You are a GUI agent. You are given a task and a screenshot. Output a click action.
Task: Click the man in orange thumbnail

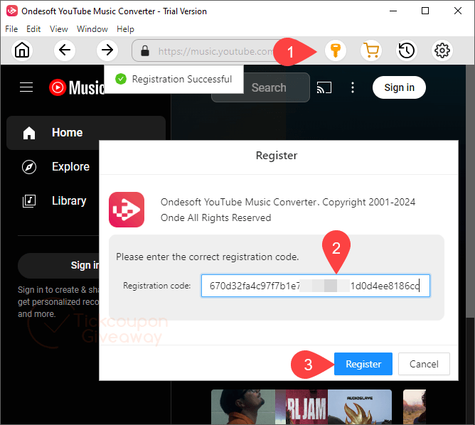pyautogui.click(x=243, y=407)
